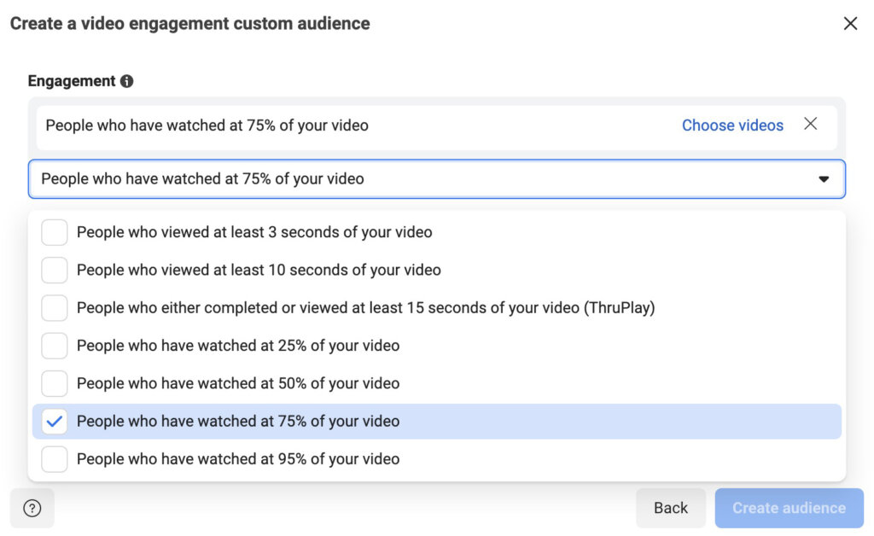Remove the engagement rule via its X icon
This screenshot has height=536, width=874.
[811, 124]
